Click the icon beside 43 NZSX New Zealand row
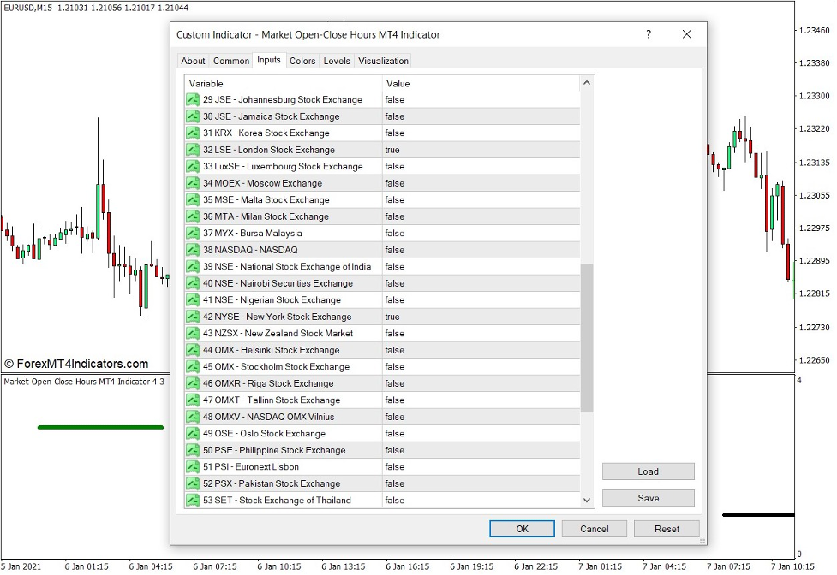The width and height of the screenshot is (837, 575). [193, 333]
